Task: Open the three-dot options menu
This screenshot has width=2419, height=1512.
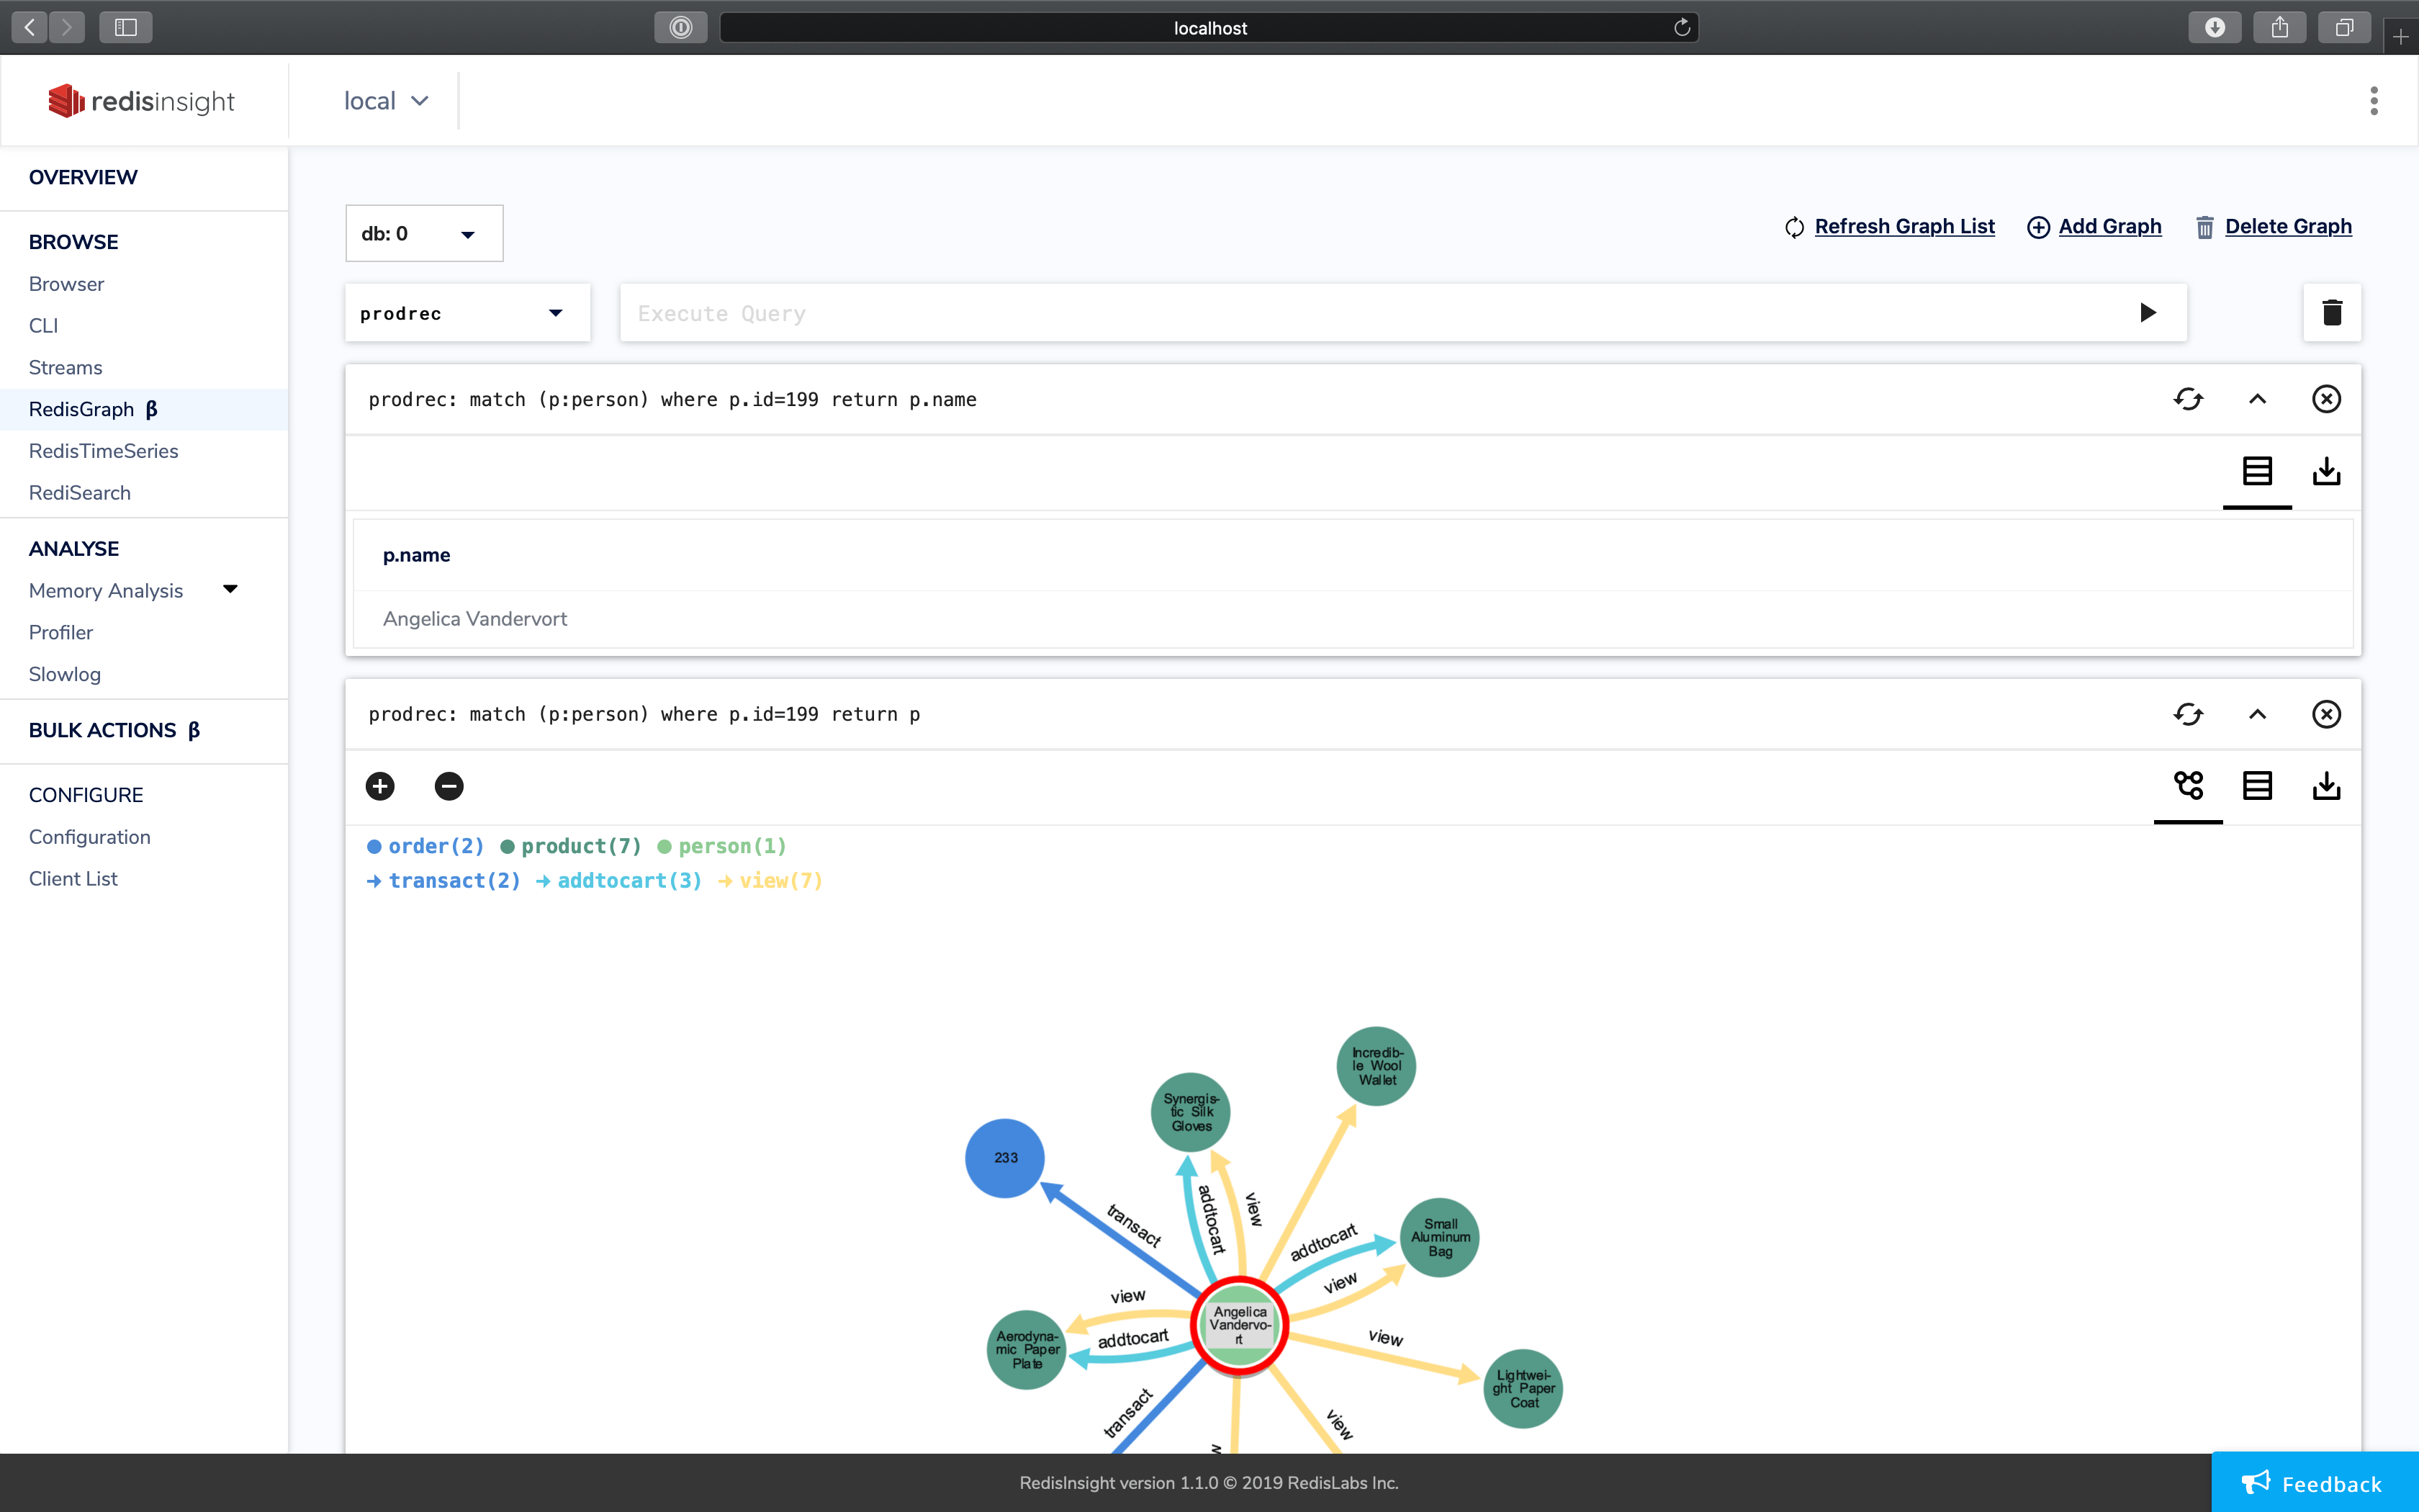Action: point(2374,101)
